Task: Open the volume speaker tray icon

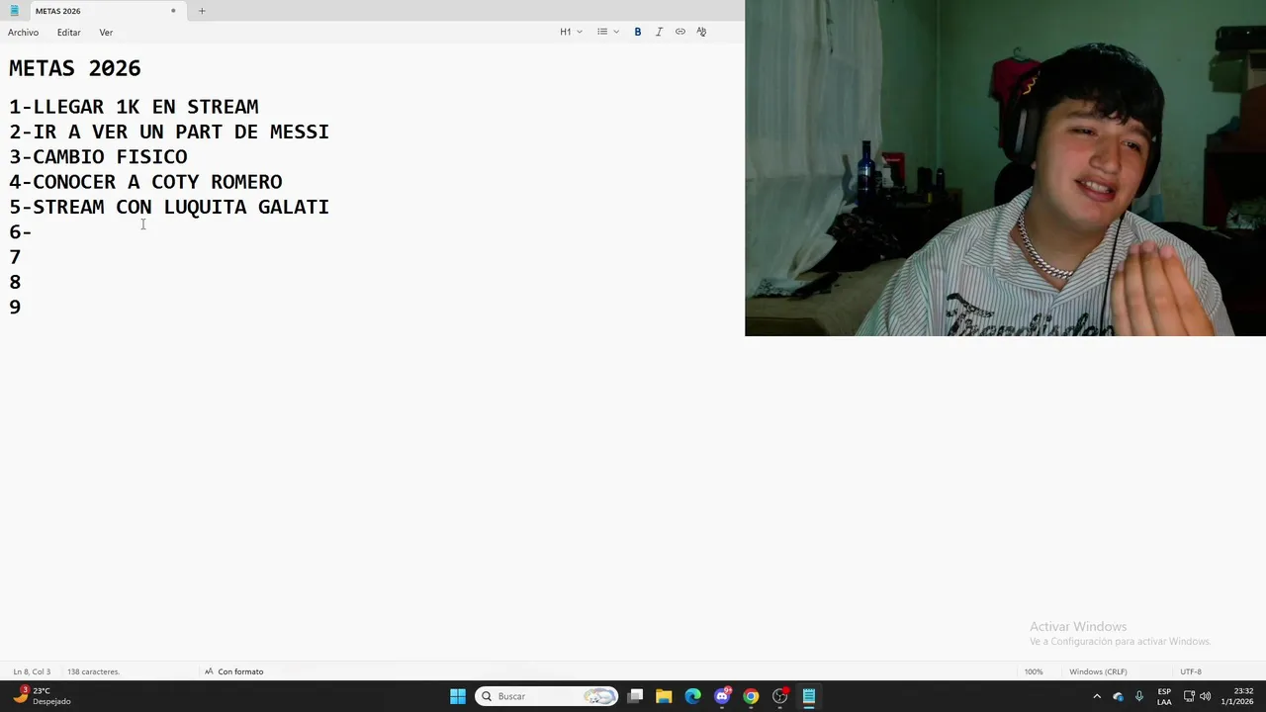Action: (1206, 696)
